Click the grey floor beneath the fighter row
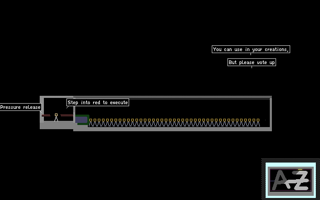This screenshot has width=320, height=200. coord(173,129)
